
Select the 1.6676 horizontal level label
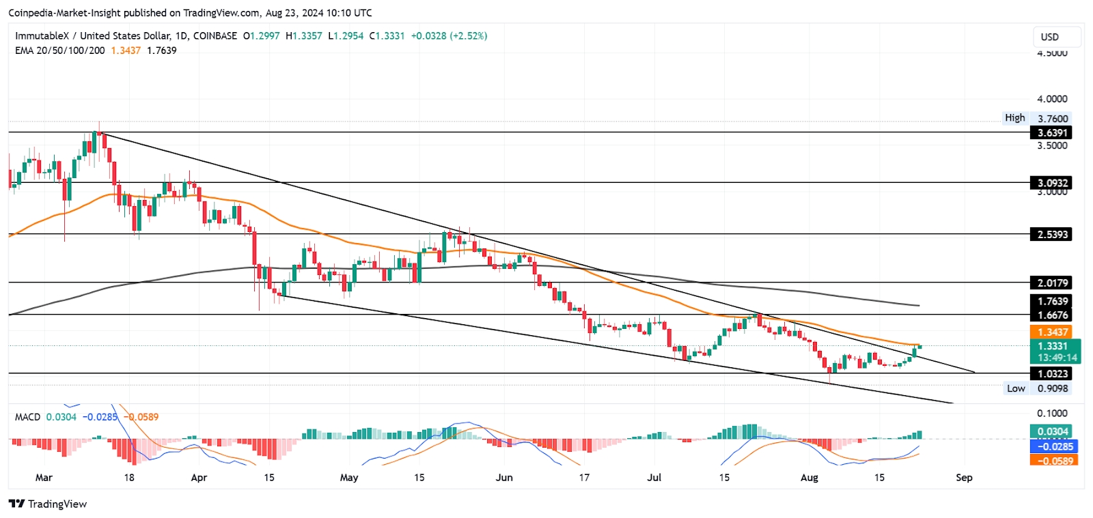click(1052, 315)
